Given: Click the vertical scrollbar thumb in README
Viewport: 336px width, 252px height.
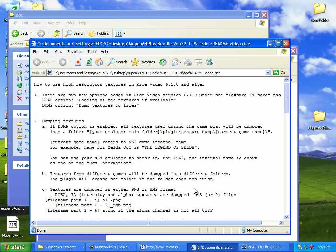Looking at the screenshot, I should coord(287,98).
